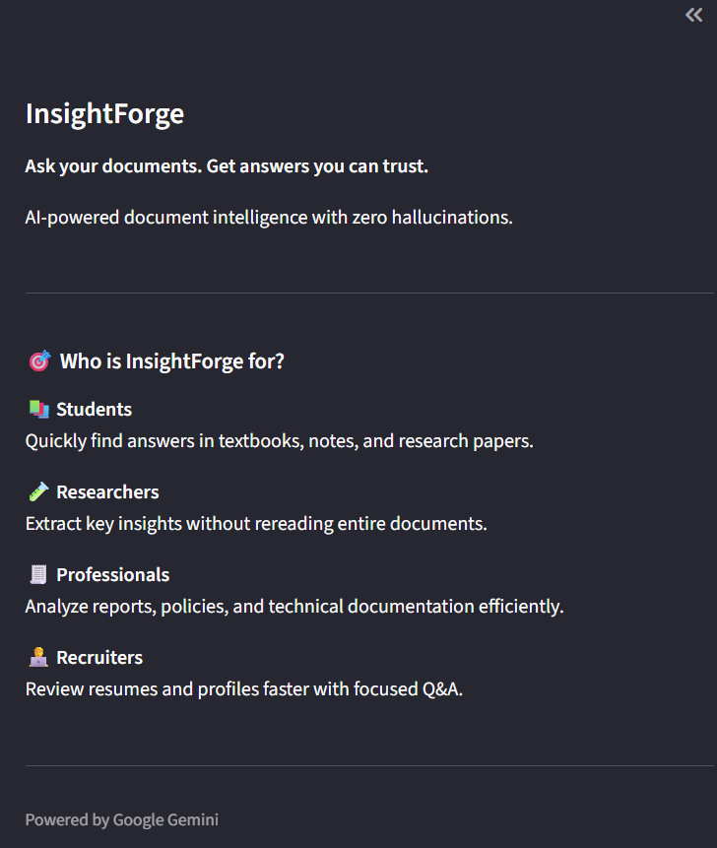Click the tagline 'Ask your documents' text
The width and height of the screenshot is (717, 848).
click(227, 166)
